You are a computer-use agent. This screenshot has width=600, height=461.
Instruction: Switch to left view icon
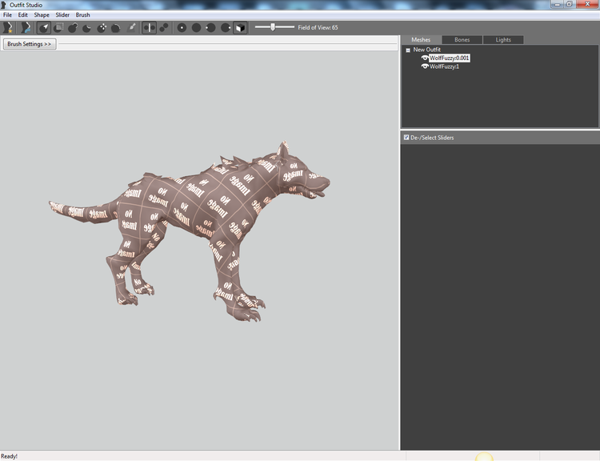point(211,27)
